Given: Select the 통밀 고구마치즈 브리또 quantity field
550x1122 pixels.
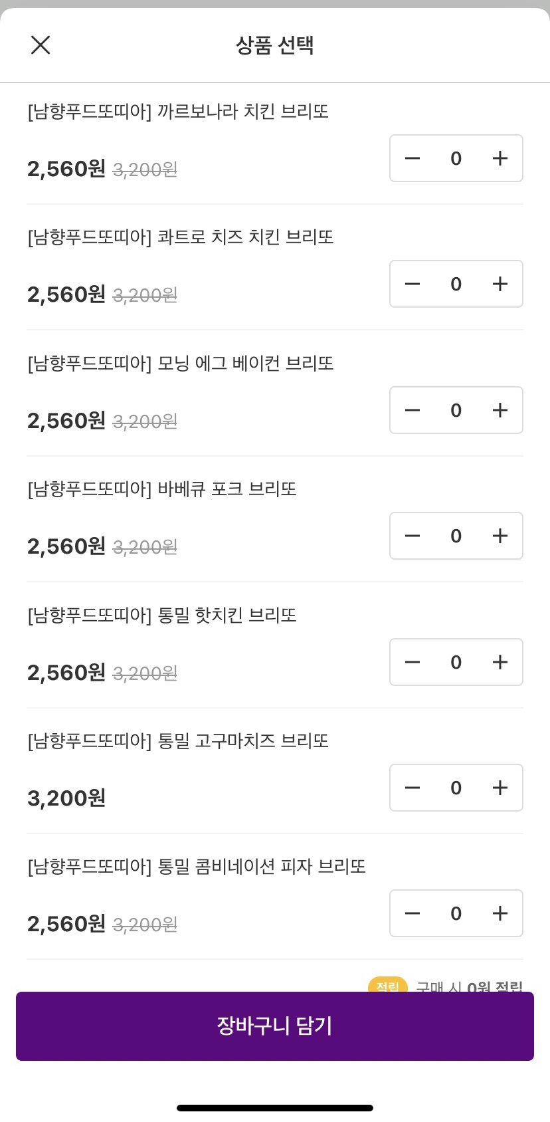Looking at the screenshot, I should click(x=456, y=788).
